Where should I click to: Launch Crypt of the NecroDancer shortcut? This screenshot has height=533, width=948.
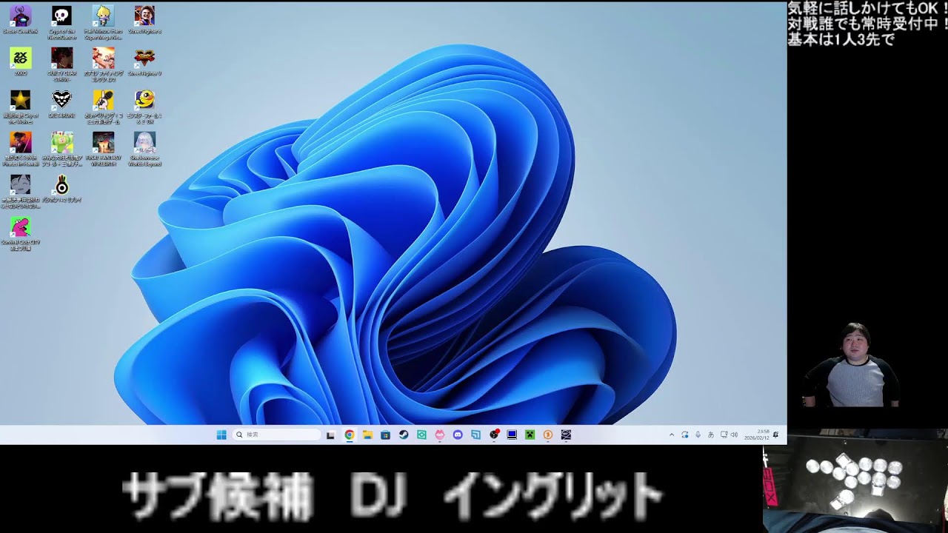(x=62, y=21)
